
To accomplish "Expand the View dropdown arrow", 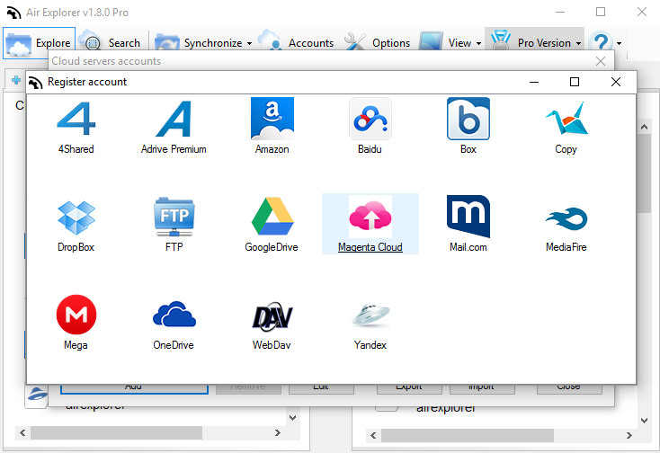I will tap(478, 43).
